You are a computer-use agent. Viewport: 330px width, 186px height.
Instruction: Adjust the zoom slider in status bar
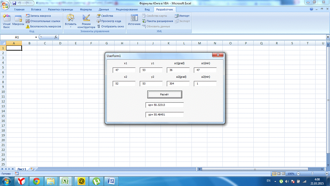point(312,174)
